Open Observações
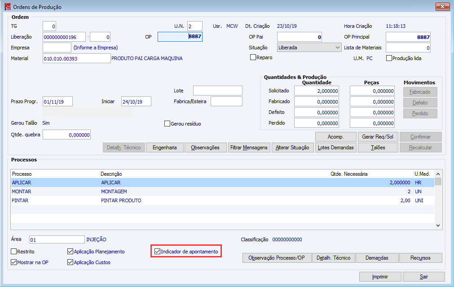Screen dimensions: 454x287 pyautogui.click(x=205, y=148)
